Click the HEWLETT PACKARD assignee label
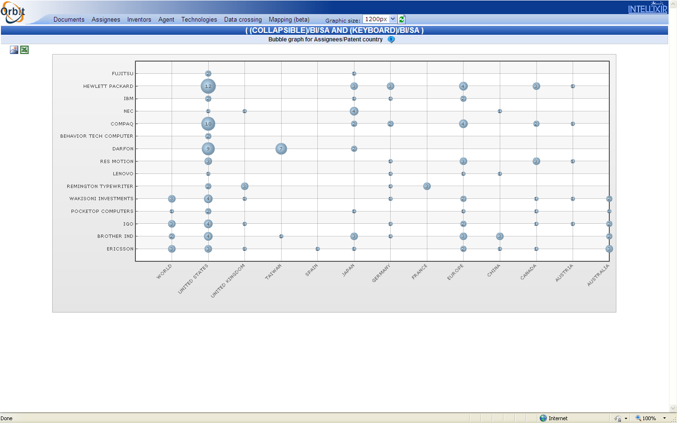677x423 pixels. click(x=108, y=86)
